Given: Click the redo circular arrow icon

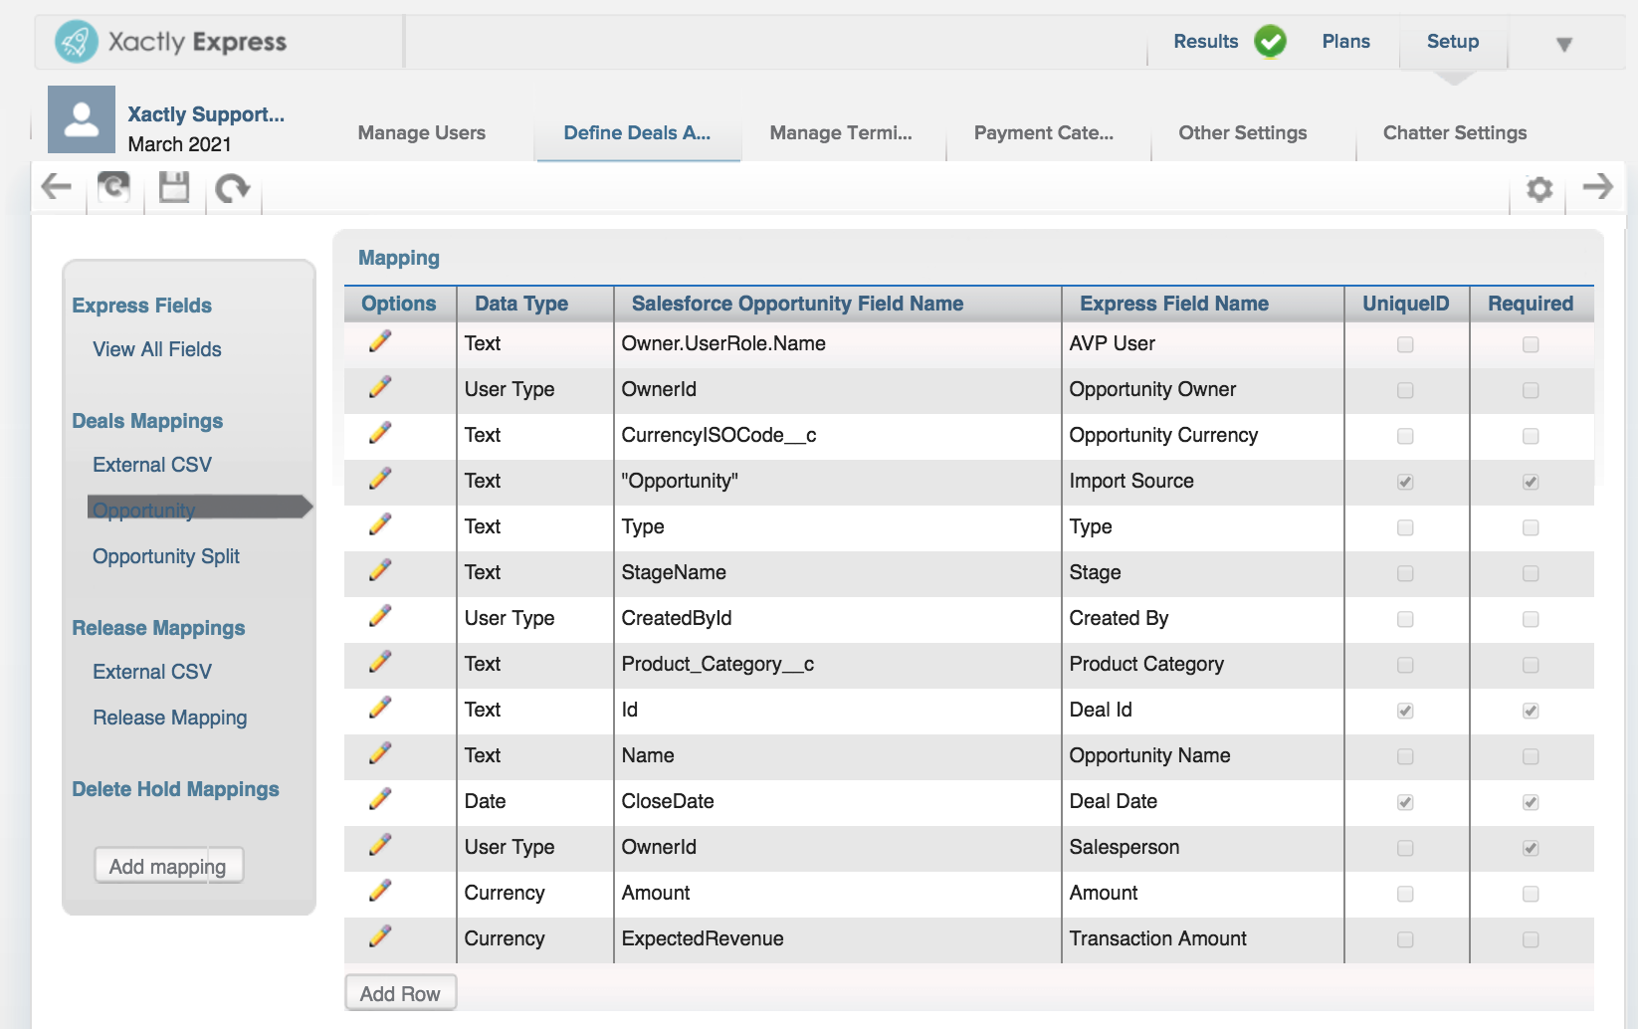Looking at the screenshot, I should point(233,187).
